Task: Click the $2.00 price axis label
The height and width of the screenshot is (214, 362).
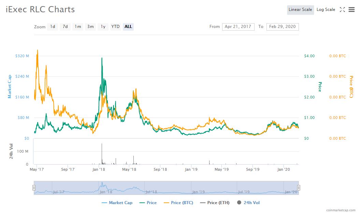Action: (309, 97)
